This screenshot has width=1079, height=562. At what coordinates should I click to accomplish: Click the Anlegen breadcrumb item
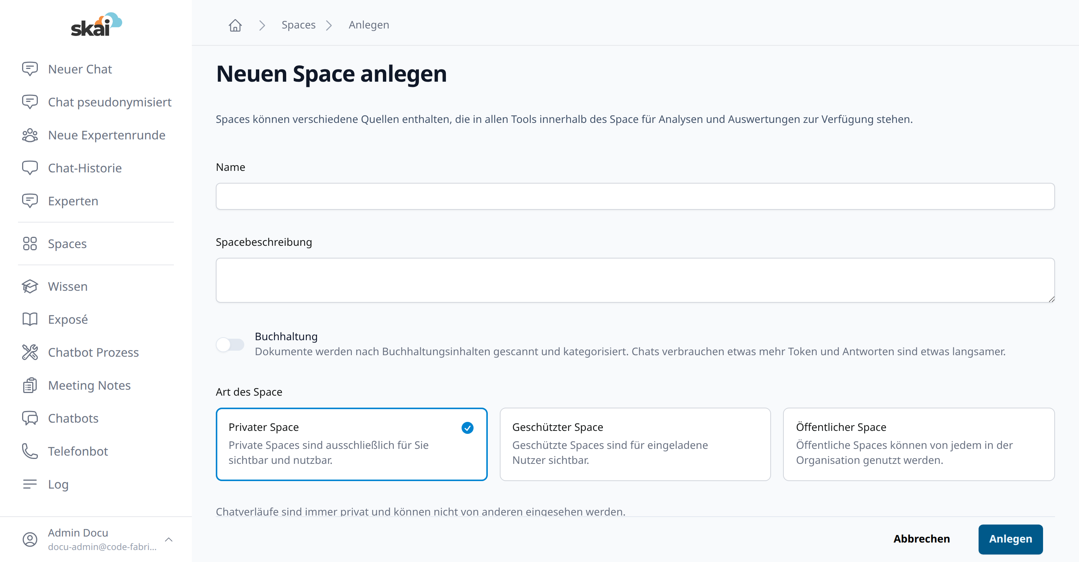tap(369, 25)
